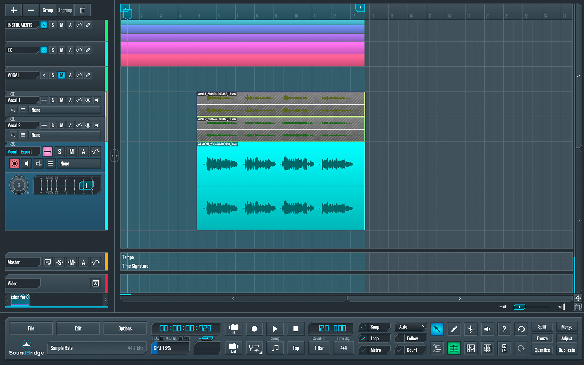Viewport: 584px width, 365px height.
Task: Open the 1 Bar count-in selector
Action: click(319, 348)
